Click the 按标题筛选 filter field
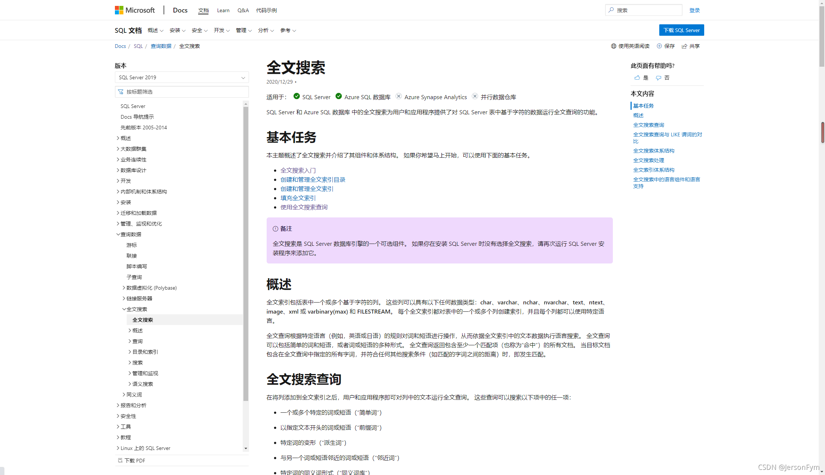 182,92
